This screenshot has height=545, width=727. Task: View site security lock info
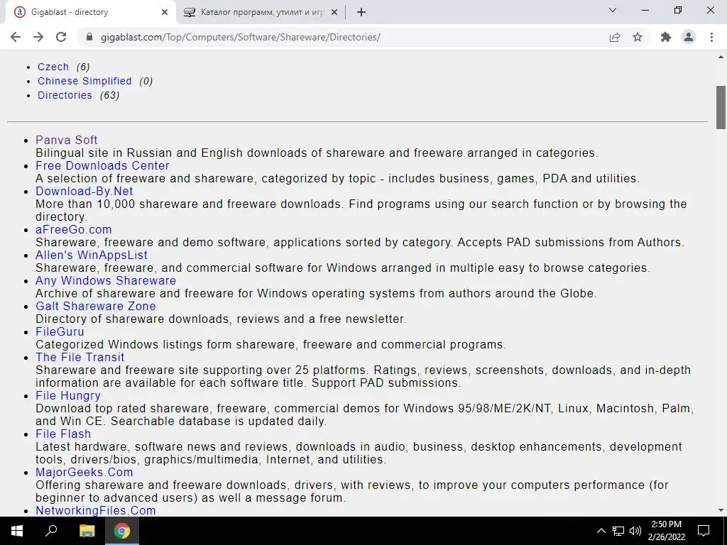pyautogui.click(x=89, y=37)
